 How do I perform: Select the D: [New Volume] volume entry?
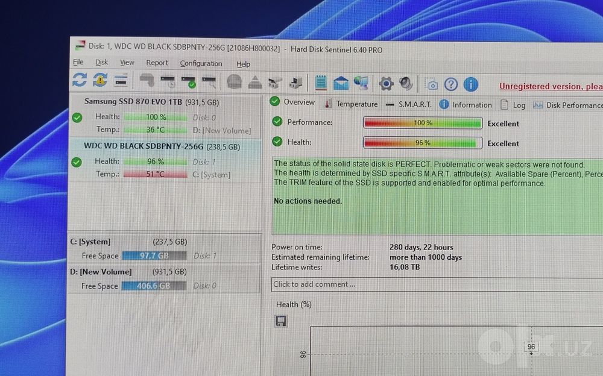click(x=164, y=279)
